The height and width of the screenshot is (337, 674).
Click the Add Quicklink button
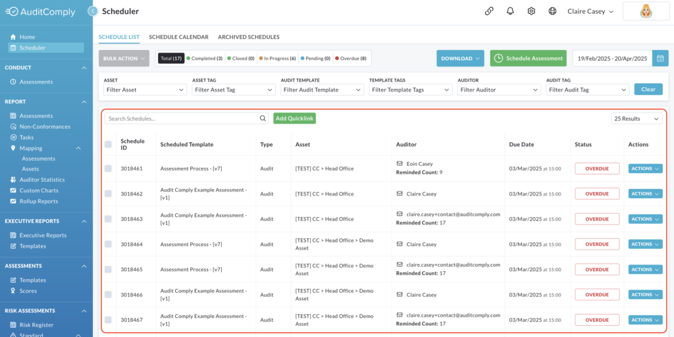[294, 118]
